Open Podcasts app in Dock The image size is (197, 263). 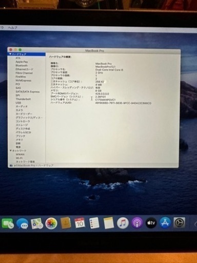(x=137, y=223)
